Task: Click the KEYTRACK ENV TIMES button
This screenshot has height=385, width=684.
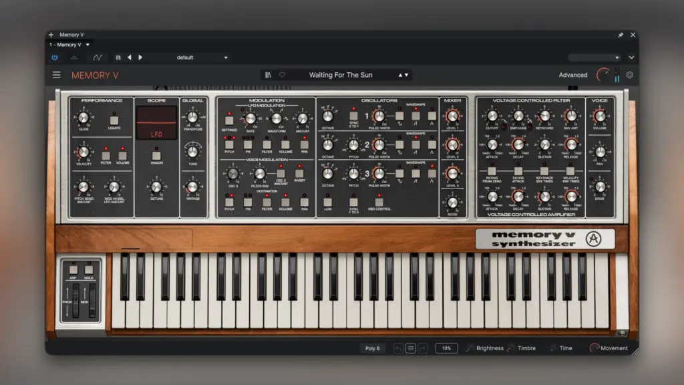Action: (544, 171)
